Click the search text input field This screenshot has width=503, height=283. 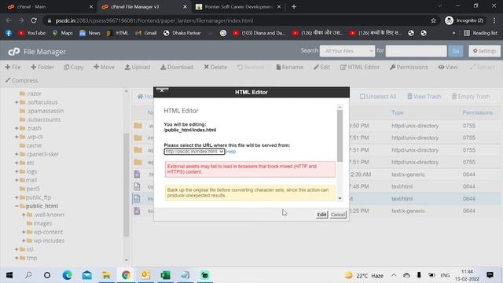tap(416, 50)
